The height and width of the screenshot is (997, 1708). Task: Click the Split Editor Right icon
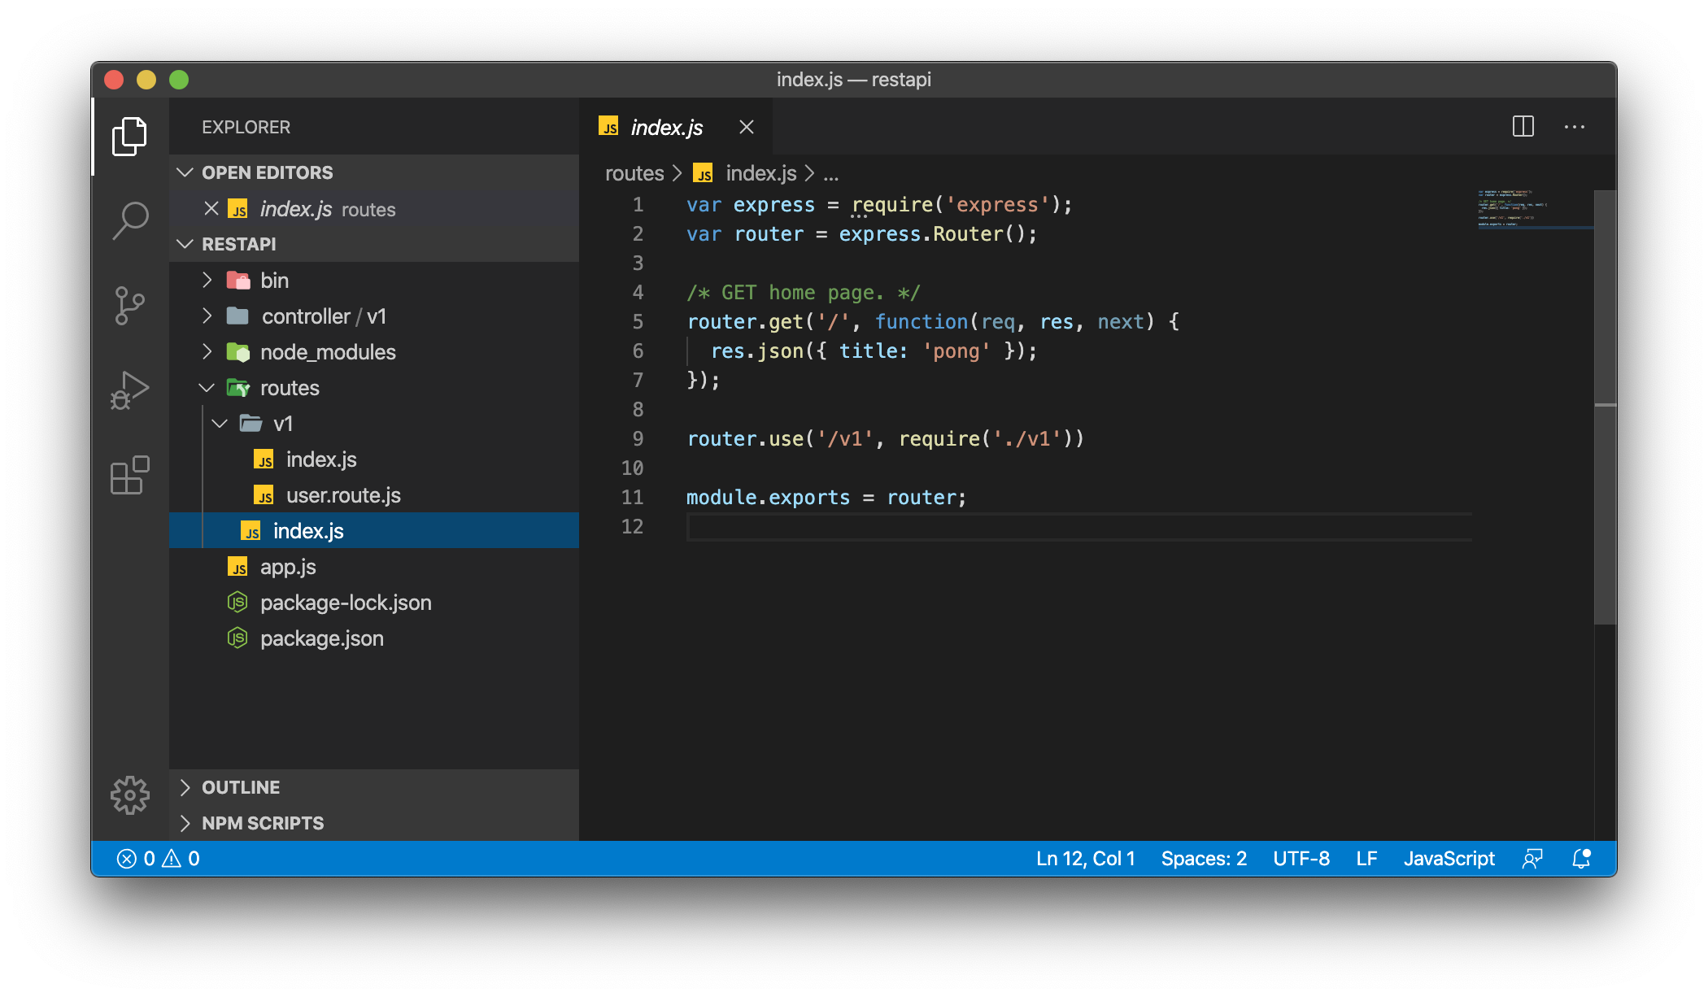(1523, 127)
